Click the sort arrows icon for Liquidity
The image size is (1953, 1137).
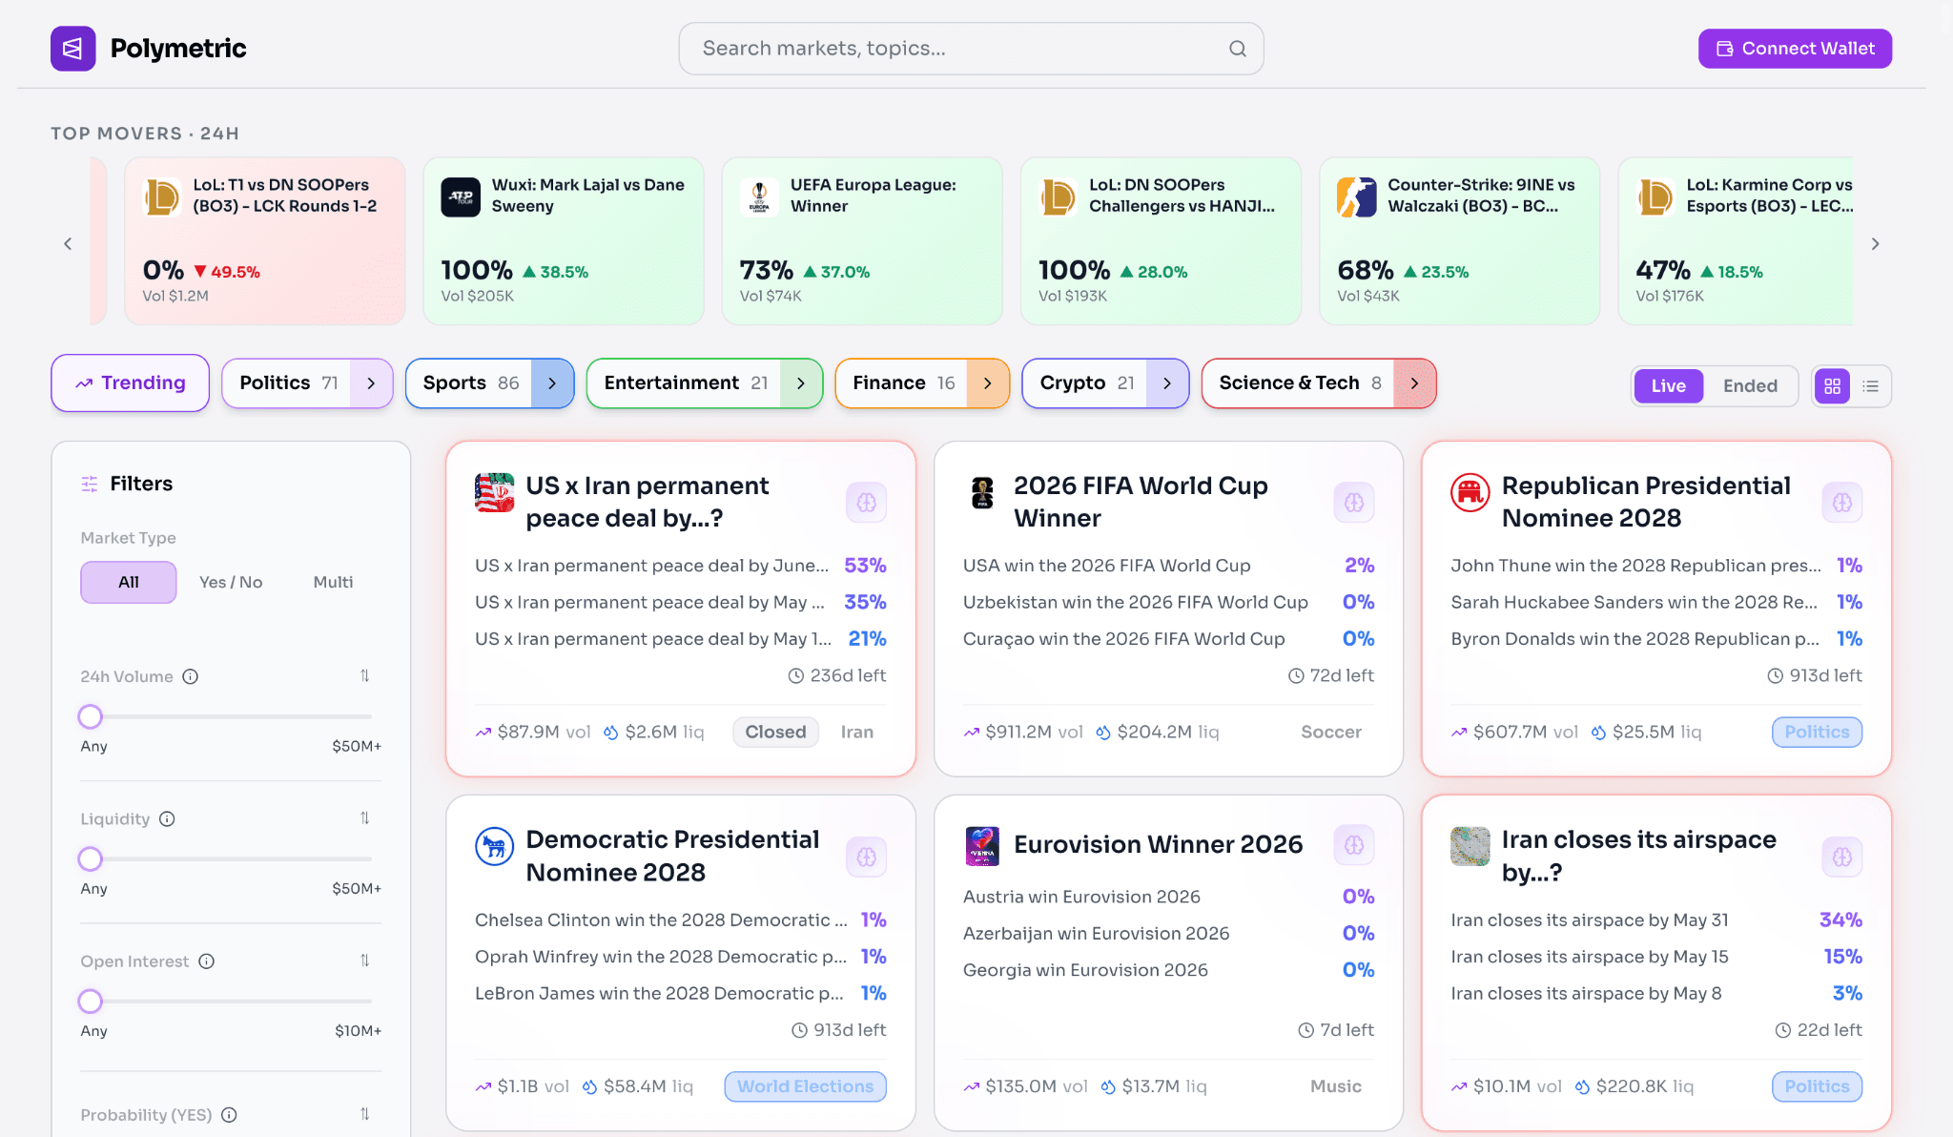(x=364, y=817)
